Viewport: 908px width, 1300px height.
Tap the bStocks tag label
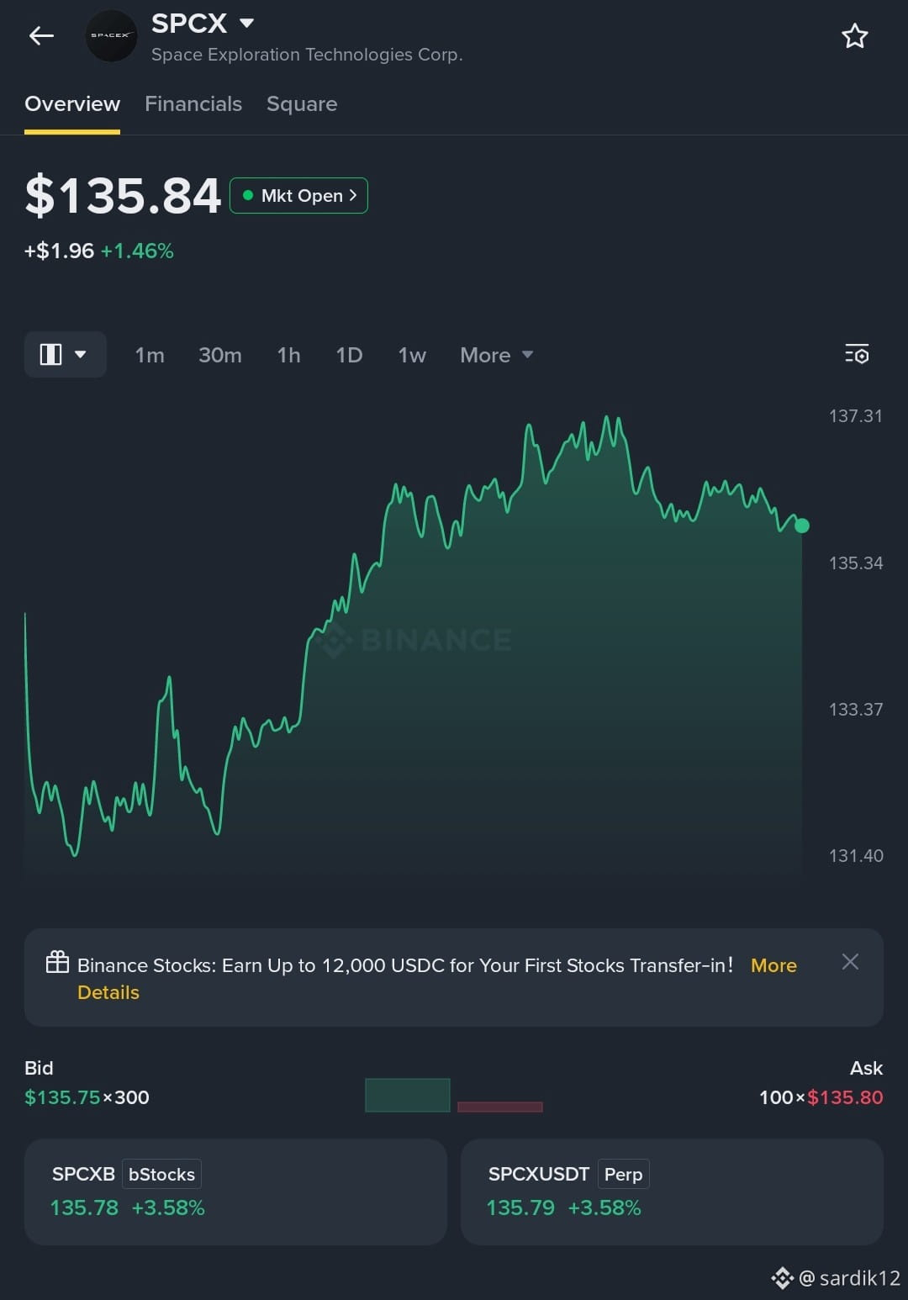coord(161,1174)
